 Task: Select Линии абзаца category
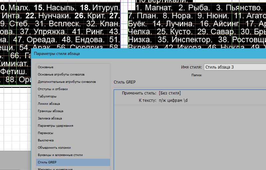(x=49, y=104)
